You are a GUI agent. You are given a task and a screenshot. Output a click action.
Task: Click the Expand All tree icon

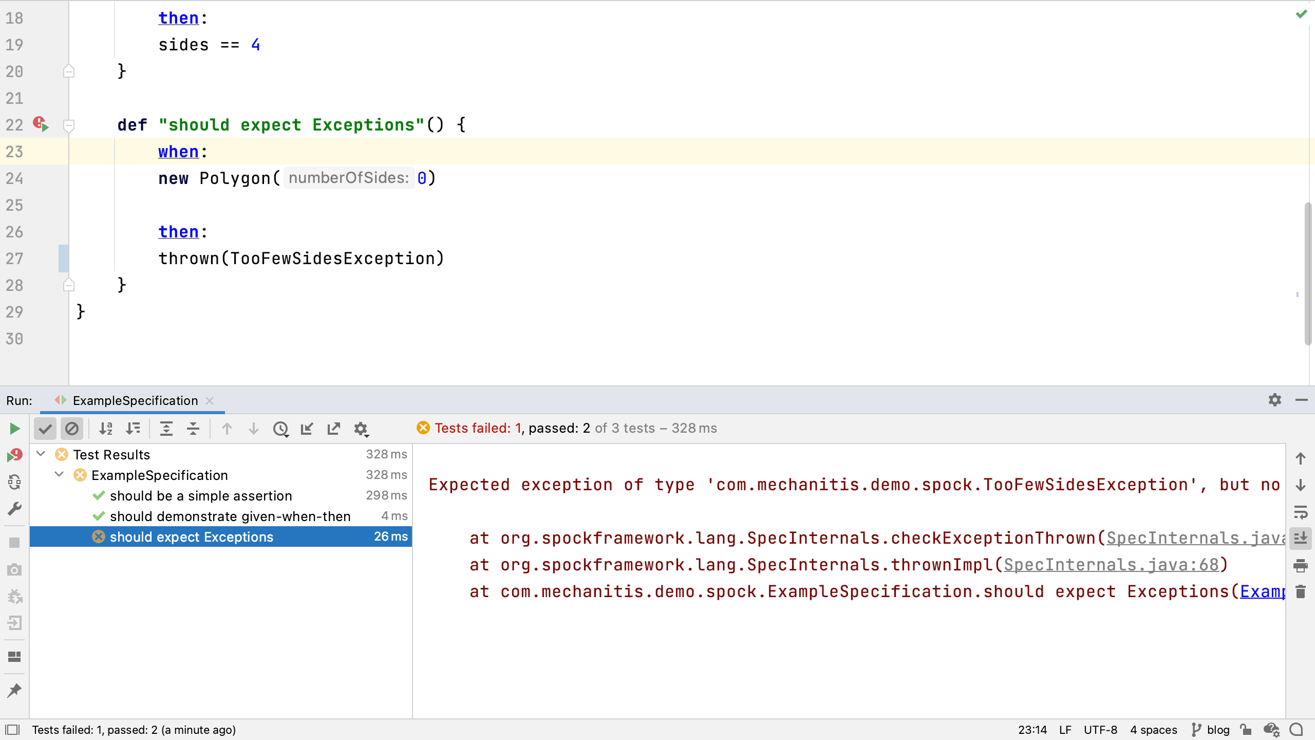tap(166, 429)
